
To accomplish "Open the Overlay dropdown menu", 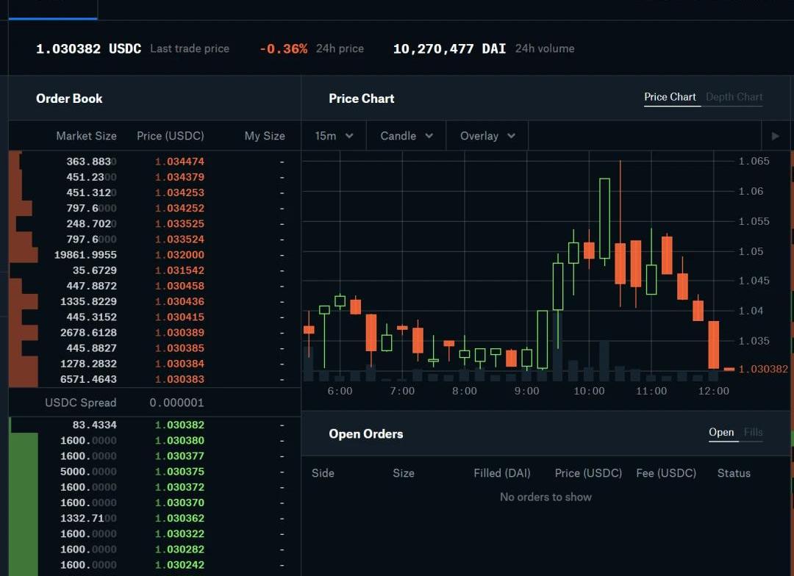I will click(487, 136).
